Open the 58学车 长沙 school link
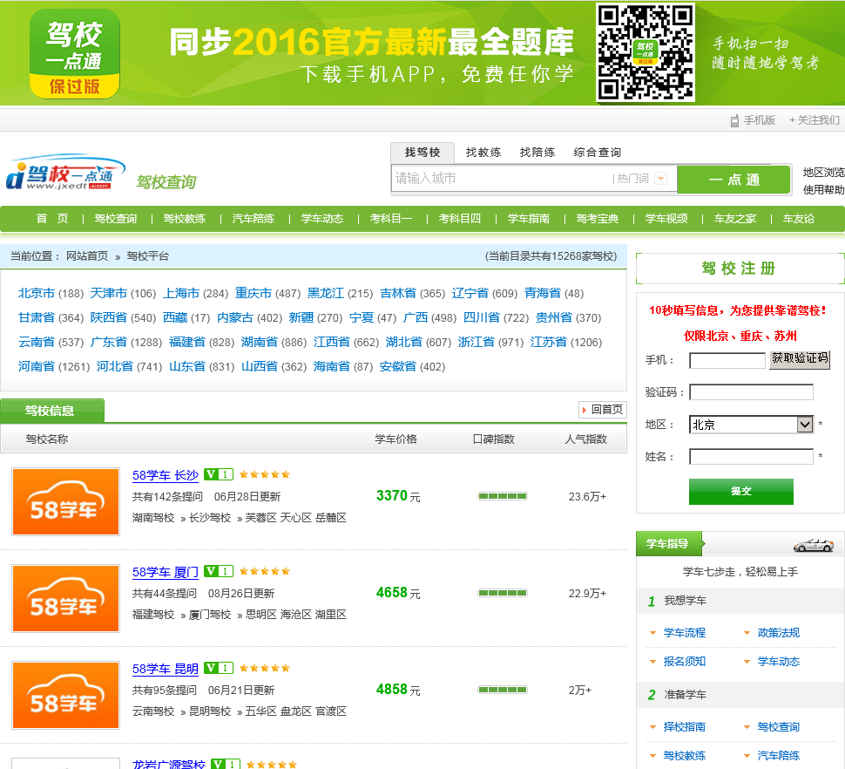845x769 pixels. pos(166,475)
